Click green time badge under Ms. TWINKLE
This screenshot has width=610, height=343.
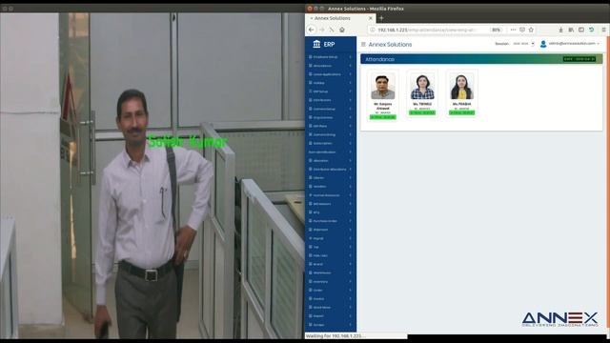422,112
